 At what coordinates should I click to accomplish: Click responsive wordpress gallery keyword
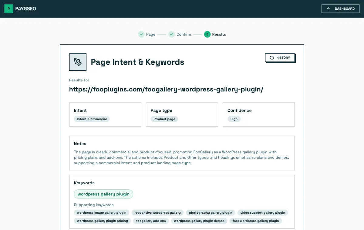[x=157, y=212]
